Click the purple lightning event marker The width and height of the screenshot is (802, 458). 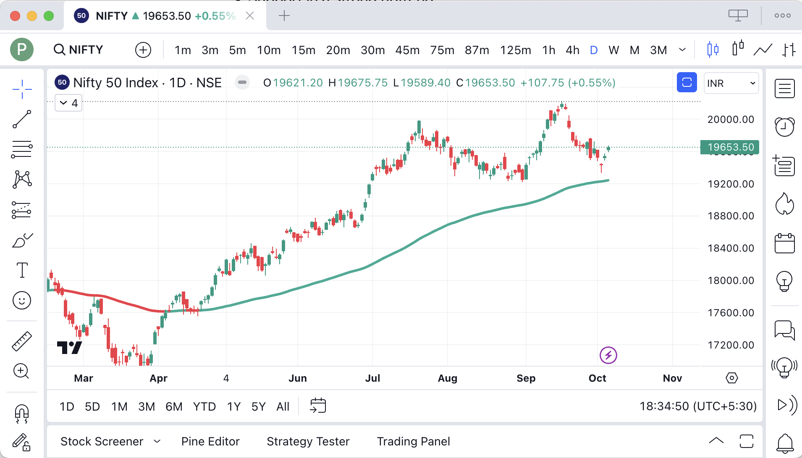tap(608, 355)
